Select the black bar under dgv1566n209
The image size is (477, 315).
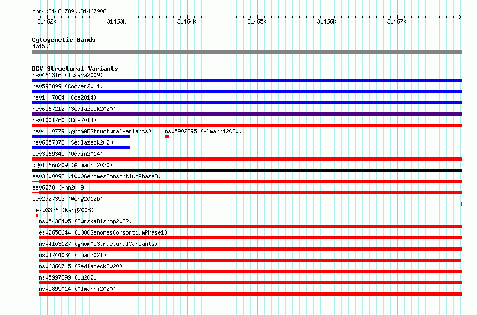click(x=247, y=170)
